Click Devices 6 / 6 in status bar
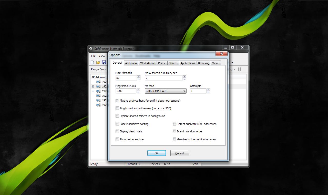This screenshot has height=195, width=328. tap(160, 164)
